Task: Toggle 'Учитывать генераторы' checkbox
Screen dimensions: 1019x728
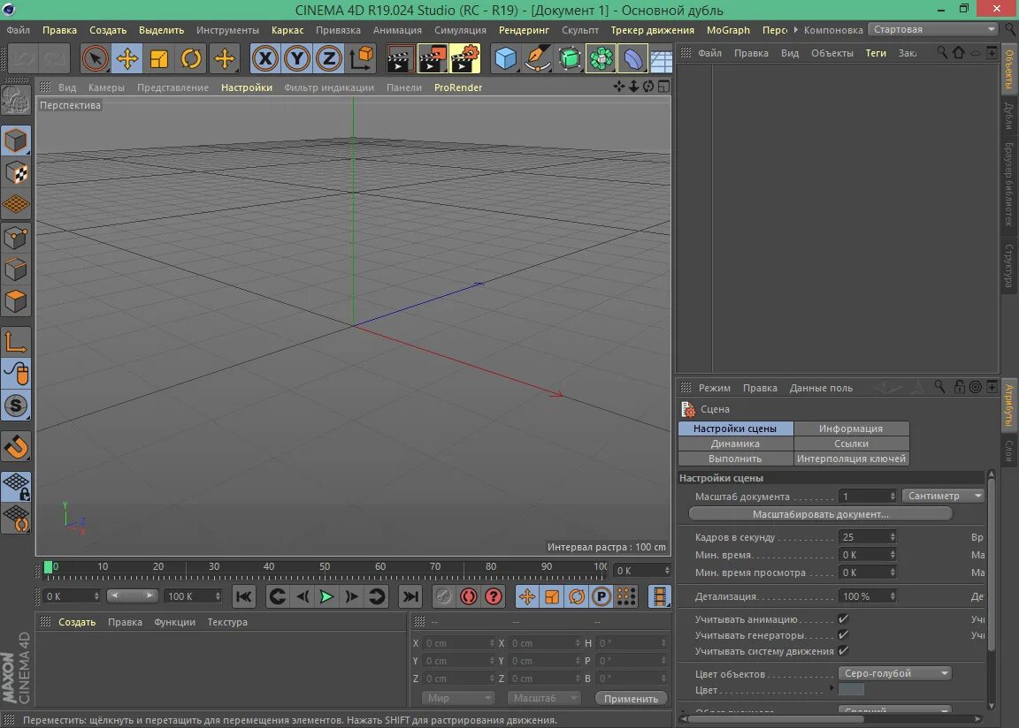Action: coord(843,634)
